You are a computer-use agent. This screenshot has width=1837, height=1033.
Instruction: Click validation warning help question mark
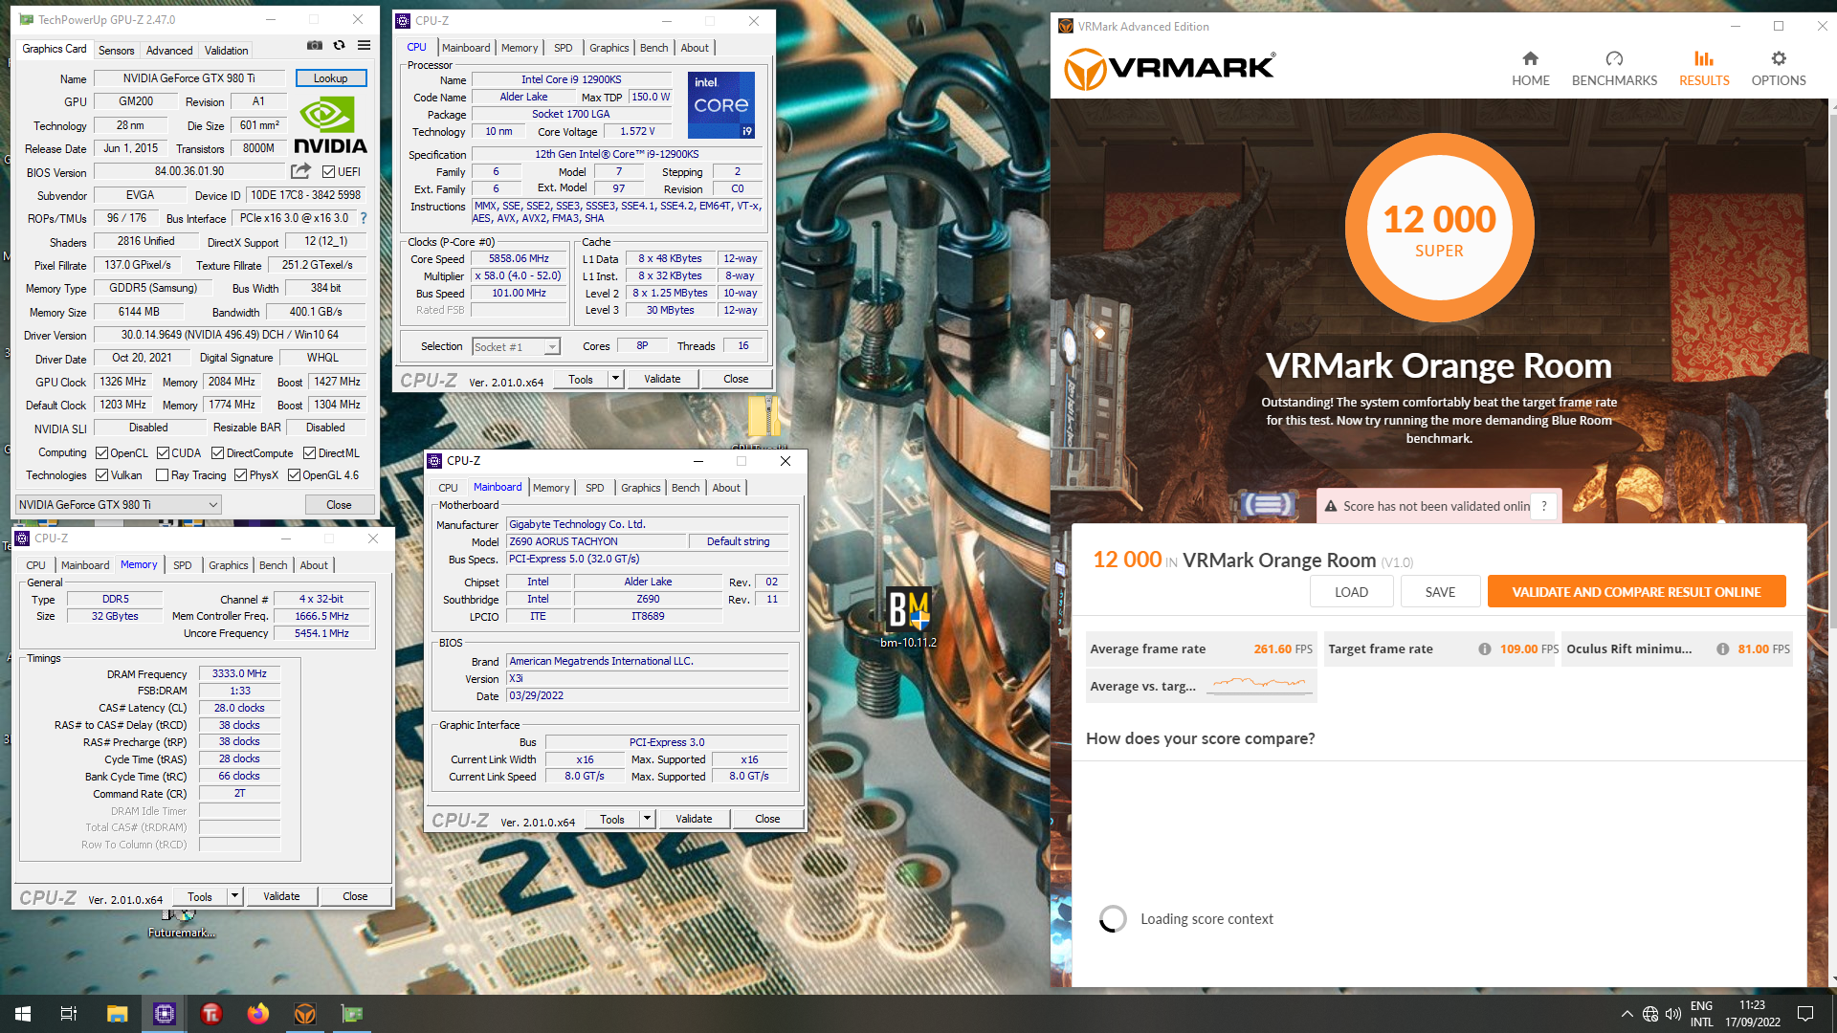coord(1543,506)
